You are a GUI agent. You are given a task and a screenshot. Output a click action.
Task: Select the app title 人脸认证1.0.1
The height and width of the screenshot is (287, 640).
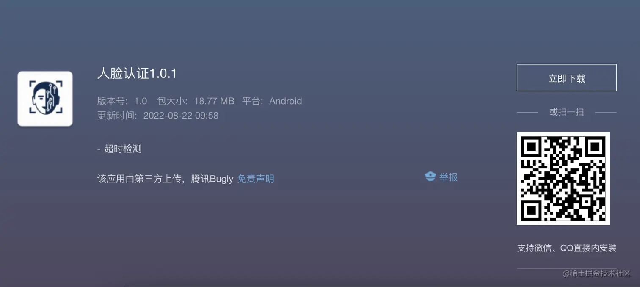[x=137, y=73]
